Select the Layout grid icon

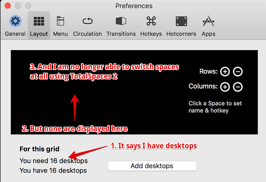click(39, 21)
